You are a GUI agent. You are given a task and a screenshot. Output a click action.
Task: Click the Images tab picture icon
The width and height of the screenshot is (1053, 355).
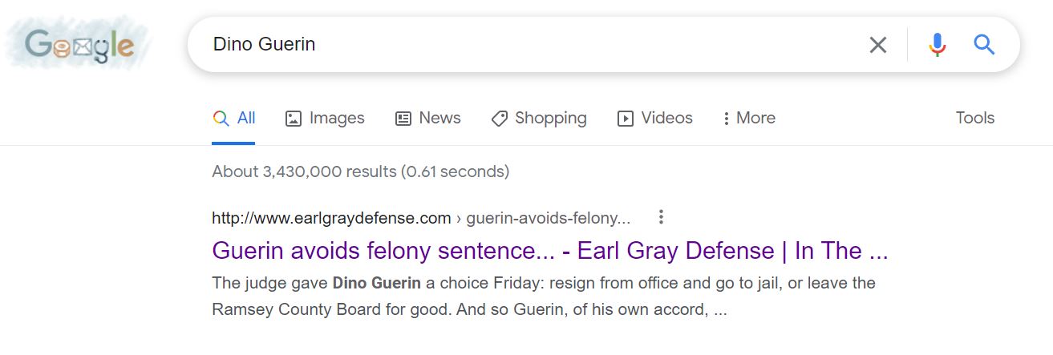(294, 119)
